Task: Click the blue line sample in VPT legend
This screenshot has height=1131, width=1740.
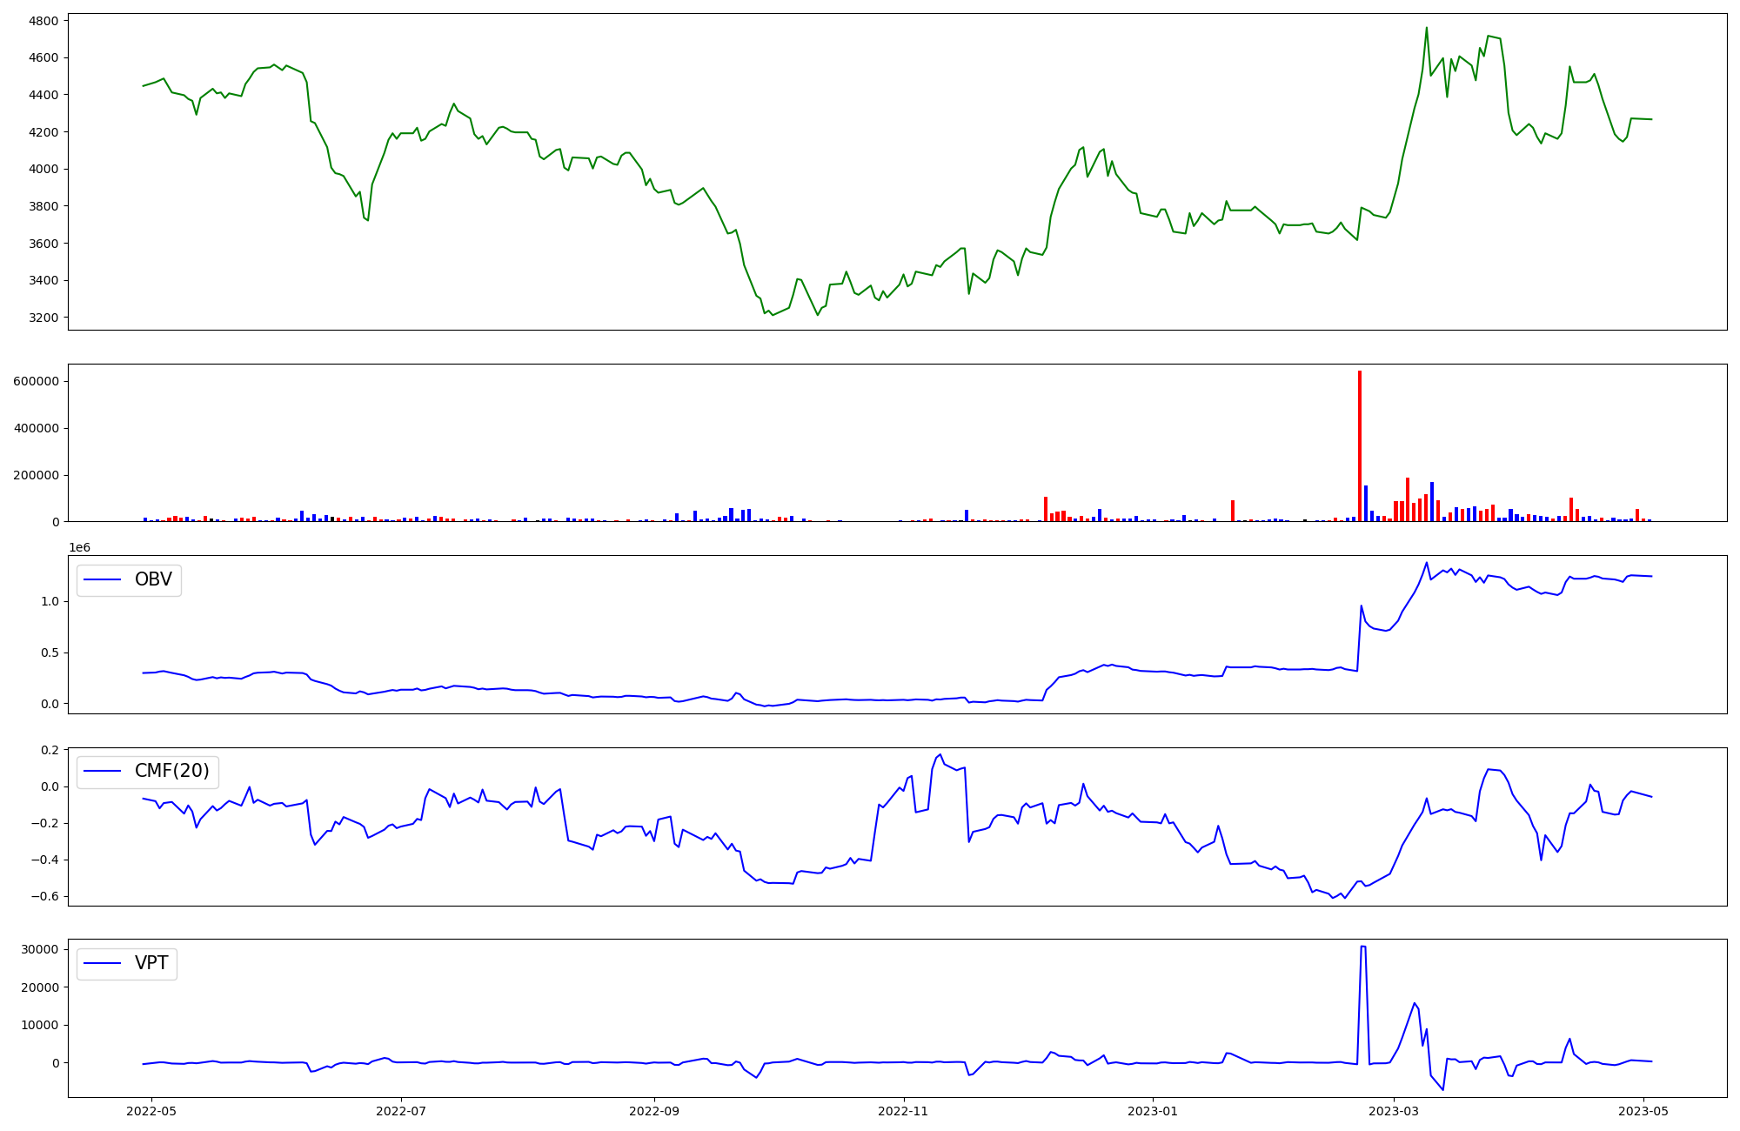Action: click(x=103, y=963)
